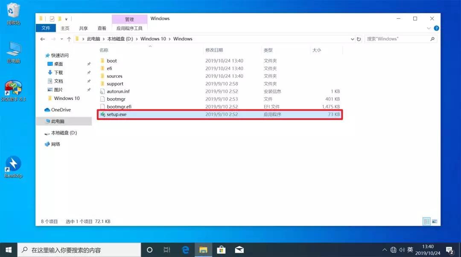This screenshot has height=257, width=461.
Task: Click the 文件 menu button
Action: click(x=46, y=28)
